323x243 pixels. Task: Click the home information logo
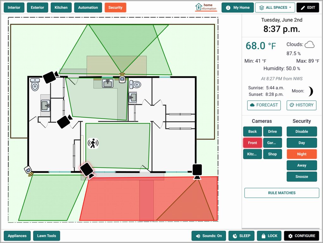[x=206, y=7]
